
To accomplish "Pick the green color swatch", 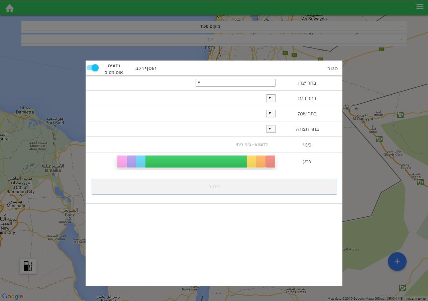I will [x=196, y=162].
